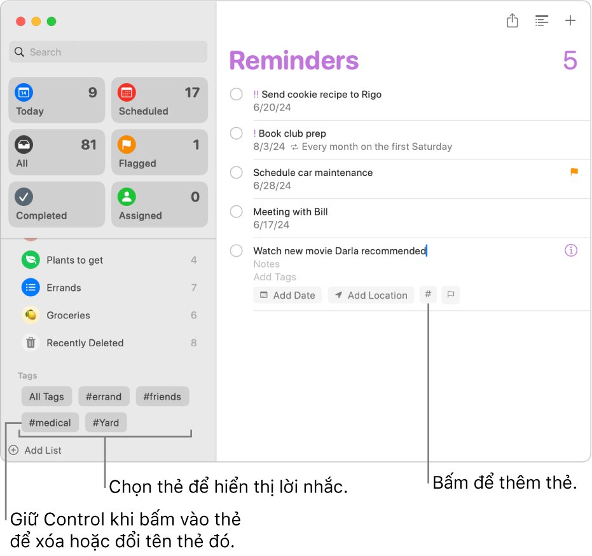Screen dimensions: 592x556
Task: Mark Send cookie recipe to Rigo complete
Action: click(x=237, y=95)
